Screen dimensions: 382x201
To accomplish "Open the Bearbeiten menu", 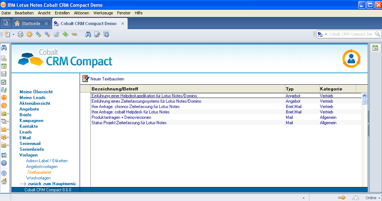I will [x=24, y=13].
